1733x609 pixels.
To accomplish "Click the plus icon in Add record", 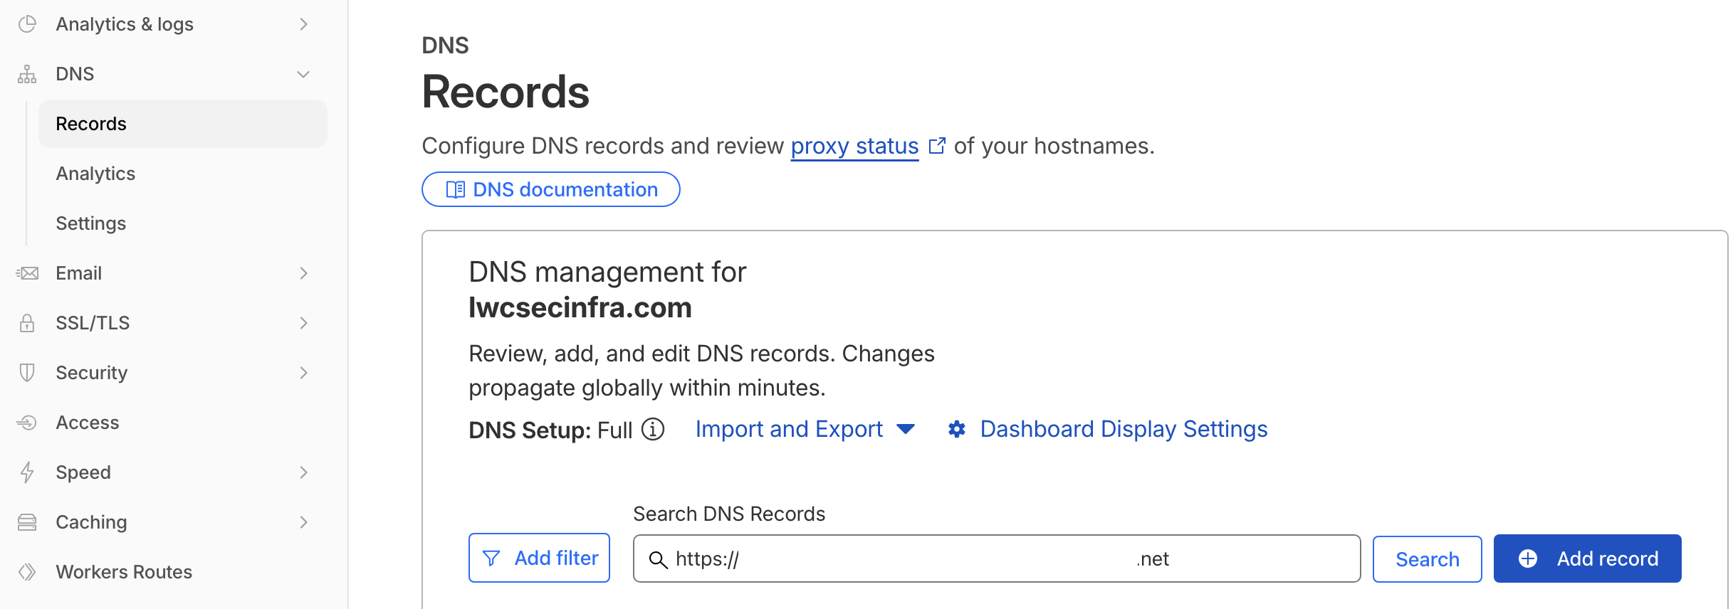I will [1528, 558].
